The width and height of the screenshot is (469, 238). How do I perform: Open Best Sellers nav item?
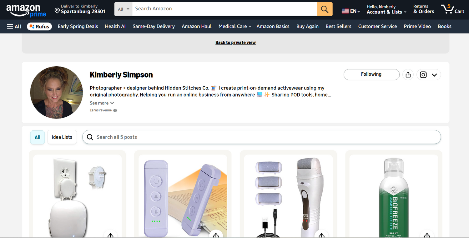[x=338, y=27]
